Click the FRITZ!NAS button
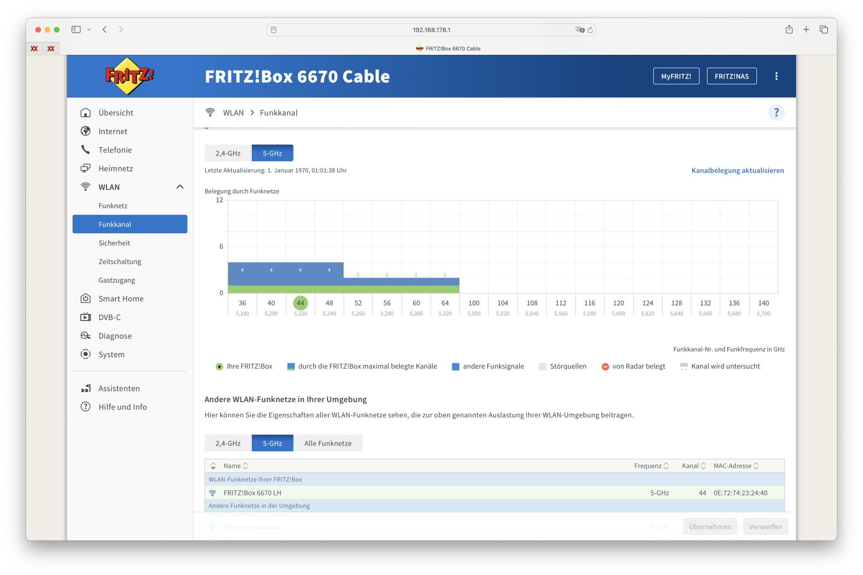 [731, 76]
